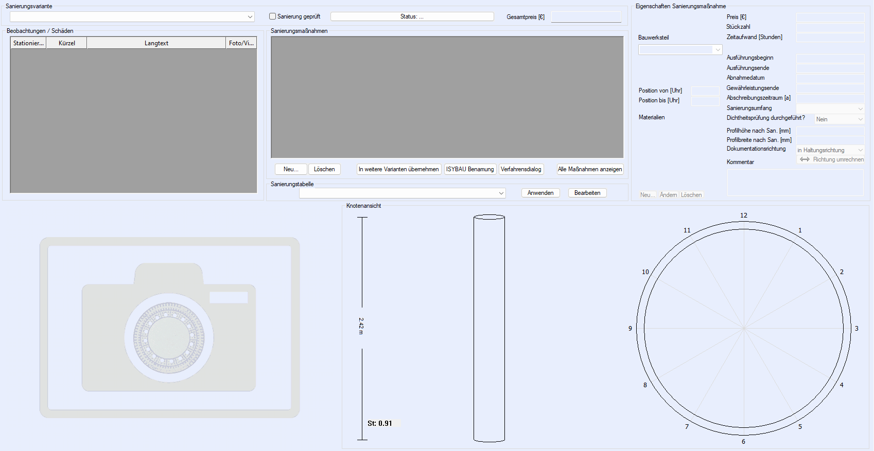Screen dimensions: 874x451
Task: Expand the Sanierungstabelle combo box
Action: pyautogui.click(x=501, y=193)
